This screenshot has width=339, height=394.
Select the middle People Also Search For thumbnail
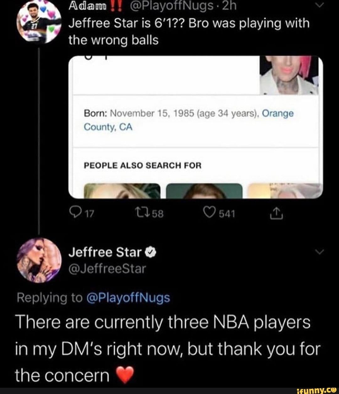tap(204, 191)
